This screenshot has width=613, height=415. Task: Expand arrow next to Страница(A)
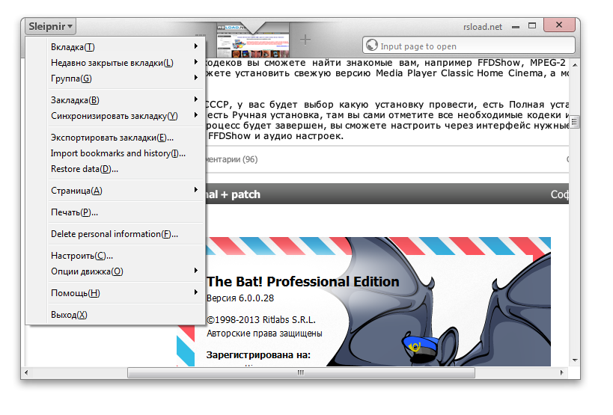coord(196,190)
